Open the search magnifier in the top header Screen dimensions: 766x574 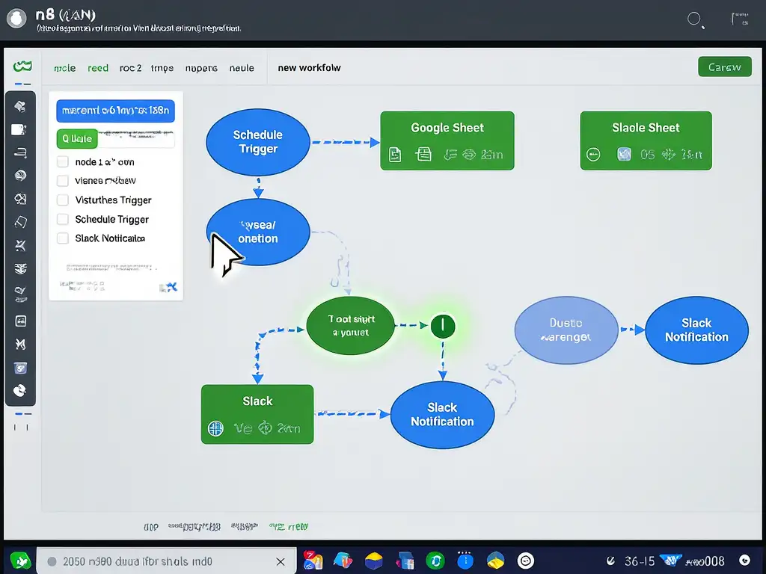pos(695,20)
